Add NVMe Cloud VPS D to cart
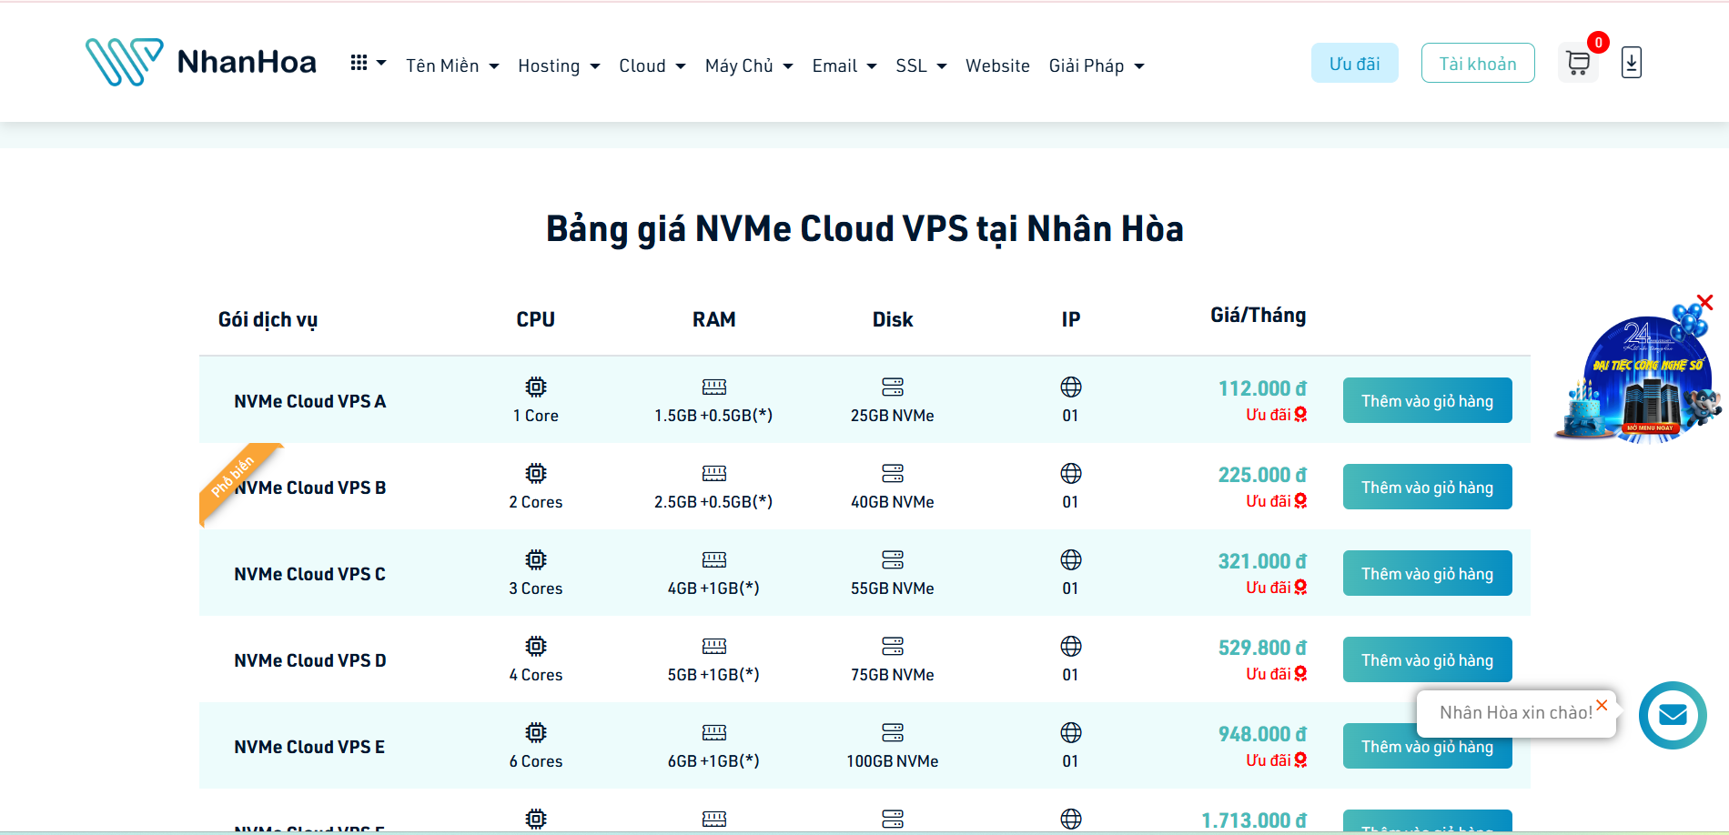This screenshot has height=835, width=1729. click(1427, 660)
